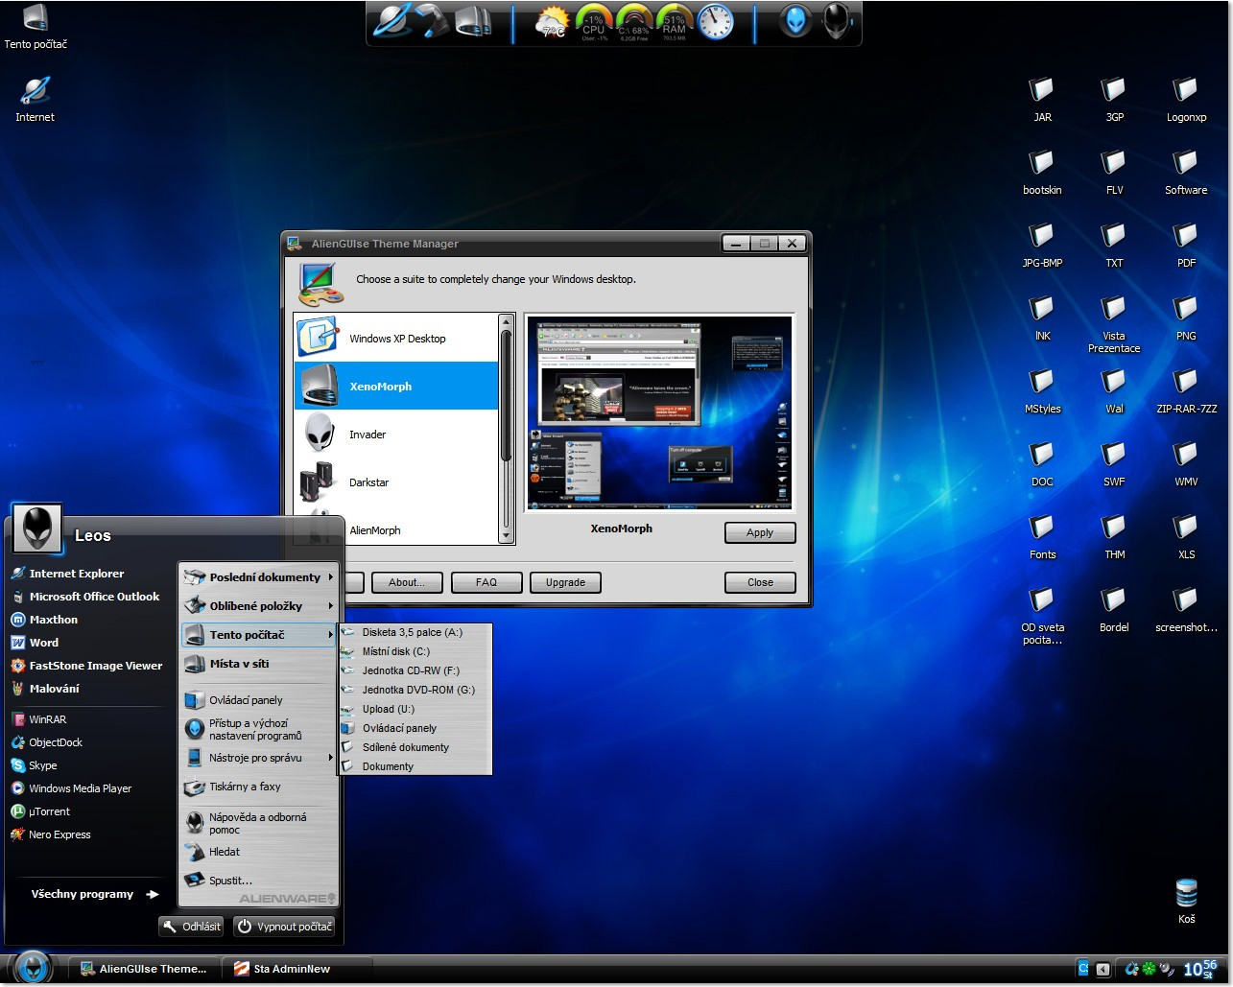
Task: Click the About... button
Action: [x=407, y=582]
